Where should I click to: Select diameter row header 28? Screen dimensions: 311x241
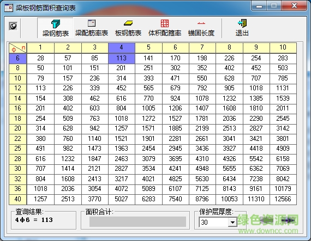tap(17, 159)
